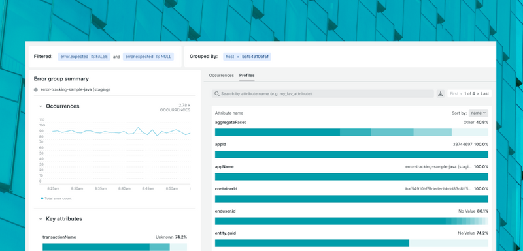Click the enduser.id distribution bar
This screenshot has height=251, width=523.
click(352, 221)
